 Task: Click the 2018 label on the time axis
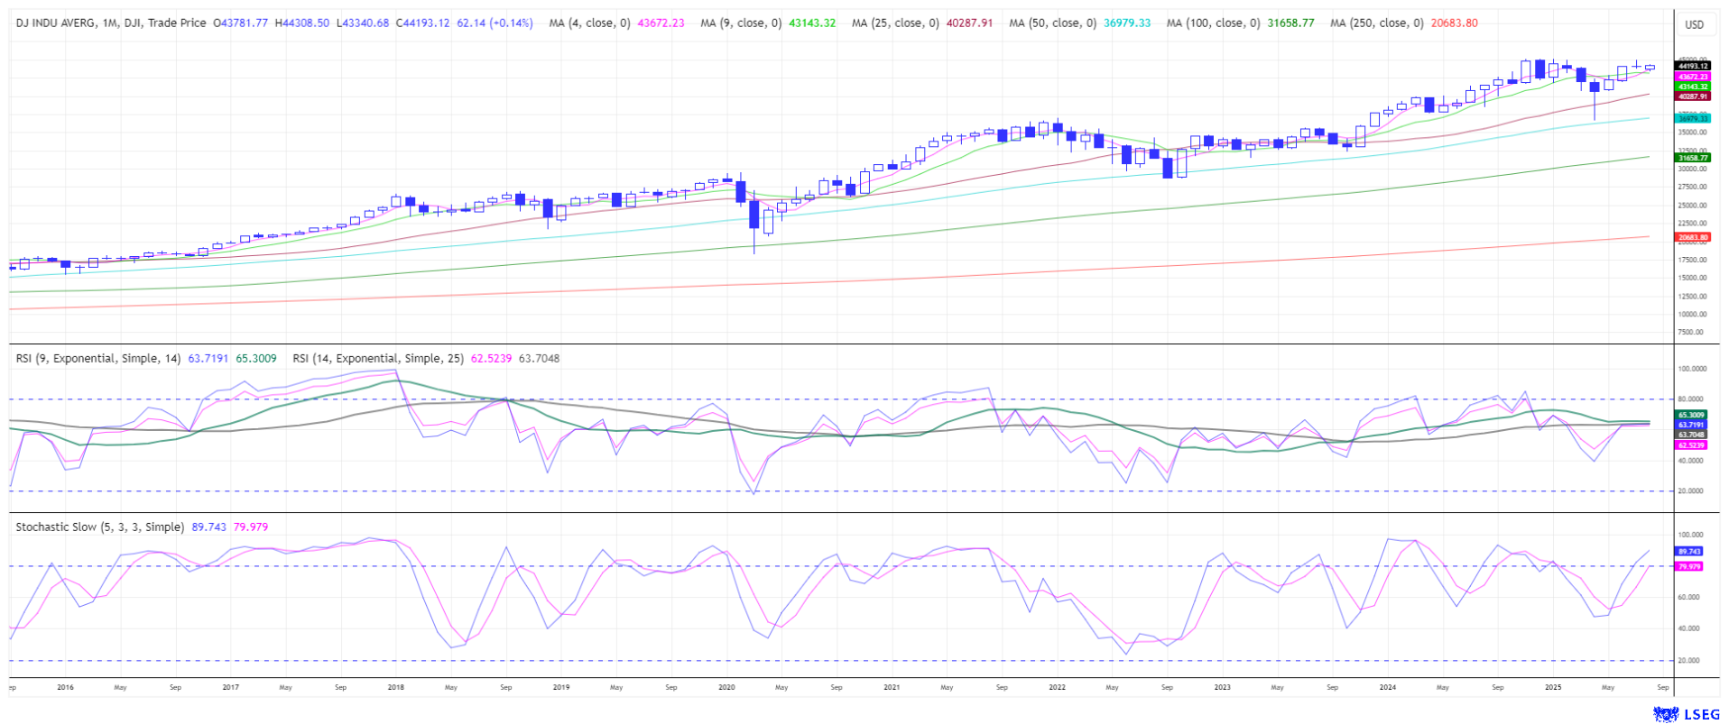pyautogui.click(x=395, y=687)
